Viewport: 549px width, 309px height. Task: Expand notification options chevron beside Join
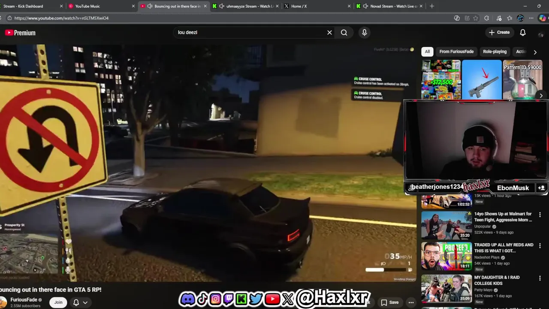click(85, 302)
